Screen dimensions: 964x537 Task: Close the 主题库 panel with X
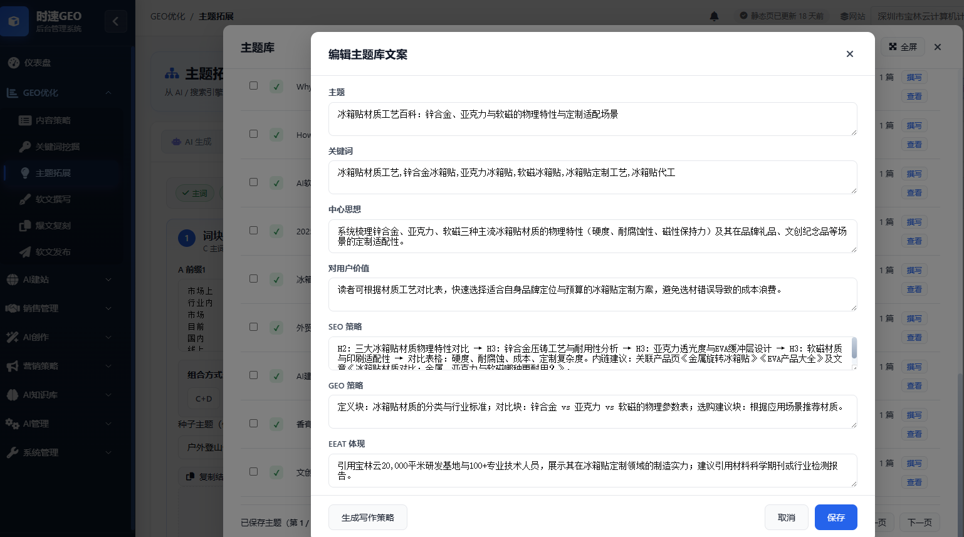coord(938,47)
